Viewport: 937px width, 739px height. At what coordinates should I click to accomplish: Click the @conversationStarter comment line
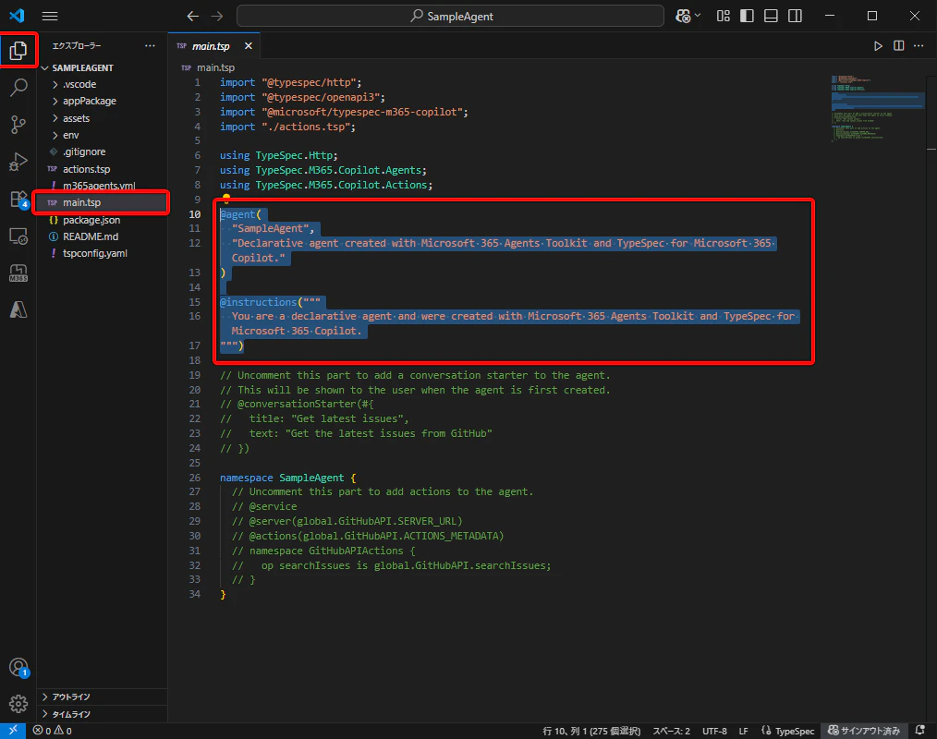pos(297,404)
